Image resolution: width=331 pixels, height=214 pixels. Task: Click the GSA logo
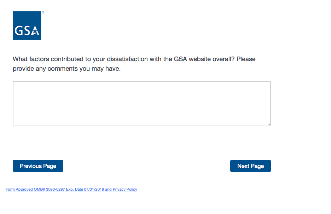coord(27,25)
